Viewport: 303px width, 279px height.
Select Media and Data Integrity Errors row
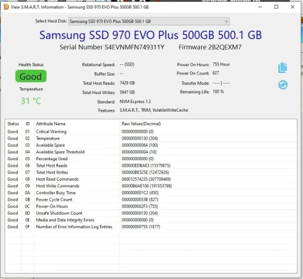[151, 220]
